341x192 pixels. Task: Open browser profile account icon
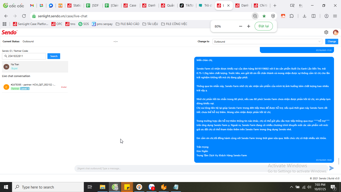tap(327, 16)
